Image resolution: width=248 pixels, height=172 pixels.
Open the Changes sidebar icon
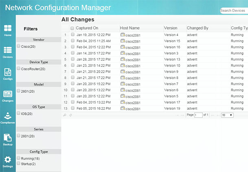click(8, 96)
